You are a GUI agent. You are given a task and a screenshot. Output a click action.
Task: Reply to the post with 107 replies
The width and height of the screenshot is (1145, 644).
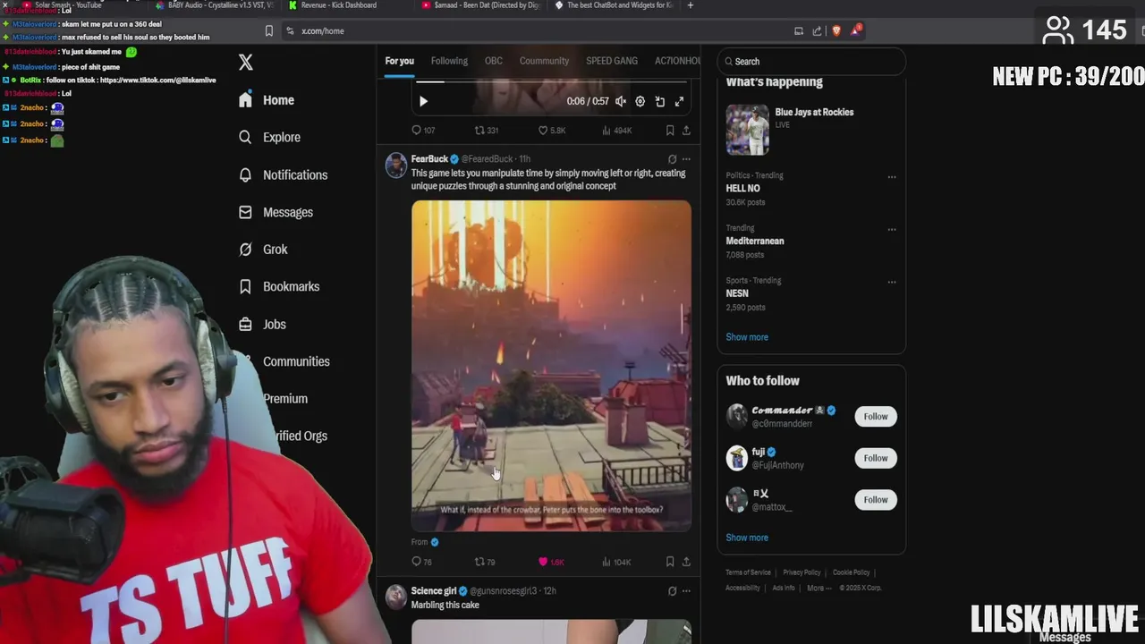422,131
